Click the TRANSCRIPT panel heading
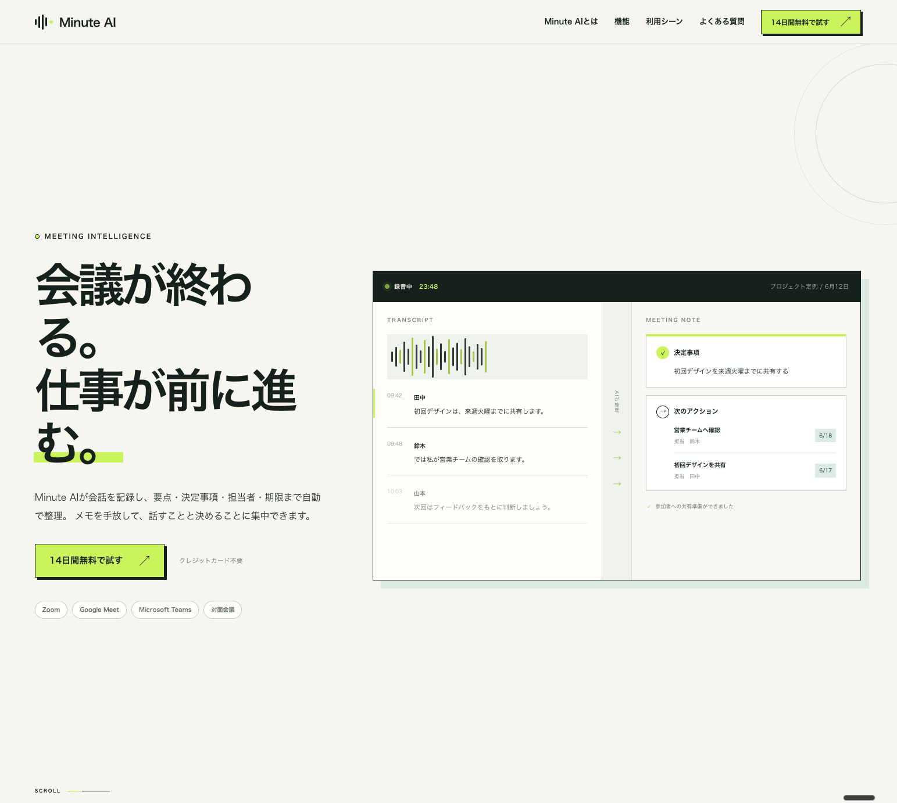The height and width of the screenshot is (803, 897). (410, 320)
